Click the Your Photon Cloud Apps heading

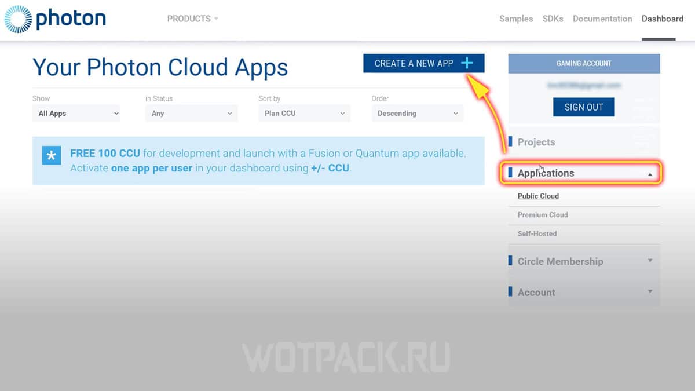point(160,67)
